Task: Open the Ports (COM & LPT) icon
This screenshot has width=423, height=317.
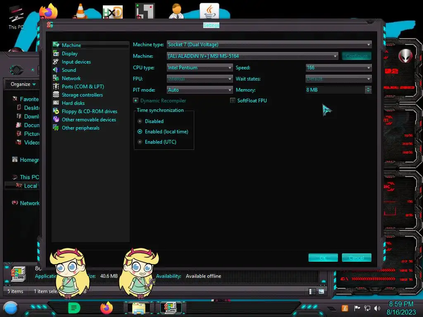Action: (x=56, y=86)
